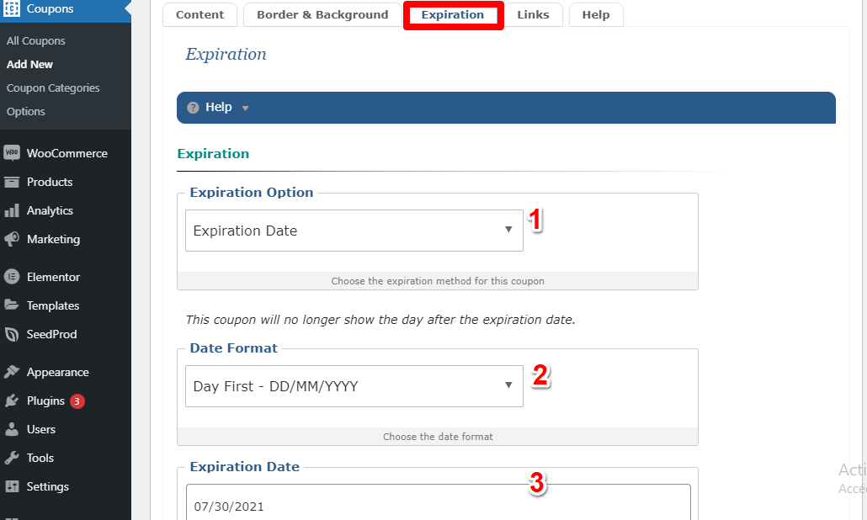Open the All Coupons link
The height and width of the screenshot is (520, 867).
(35, 40)
